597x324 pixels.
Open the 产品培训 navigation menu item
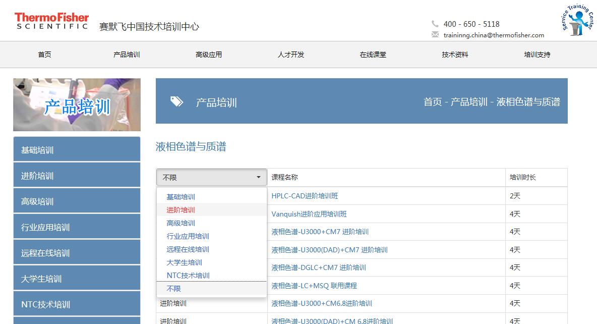pos(127,55)
